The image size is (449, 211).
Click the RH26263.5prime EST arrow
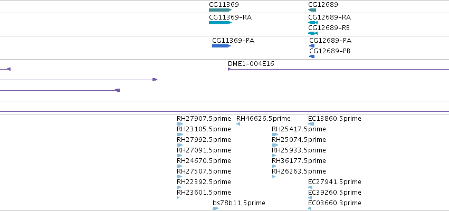coord(273,177)
